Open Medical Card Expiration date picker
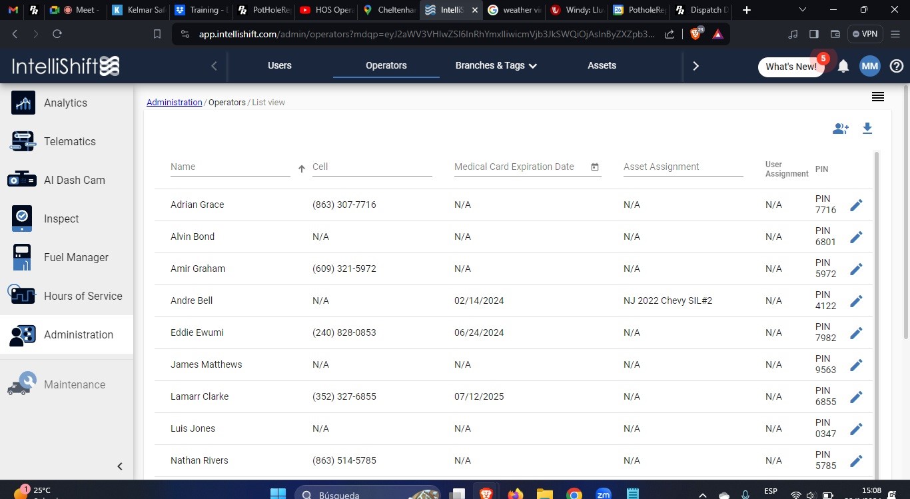910x499 pixels. pos(595,167)
